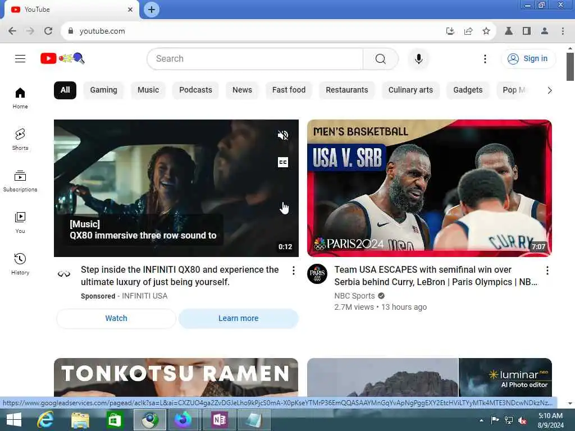Open Microsoft Store from taskbar
This screenshot has height=431, width=575.
point(115,420)
